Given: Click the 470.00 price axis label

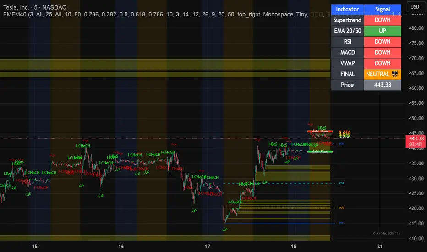Looking at the screenshot, I should [416, 58].
